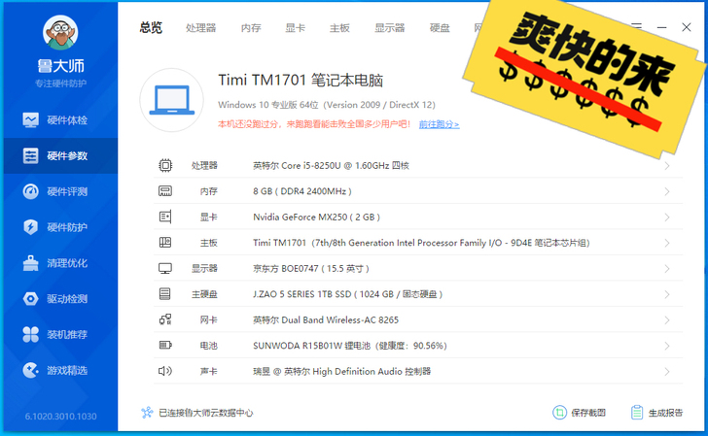
Task: Open 硬件防护 in the sidebar
Action: tap(60, 227)
